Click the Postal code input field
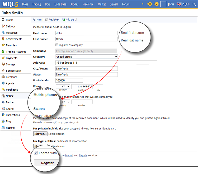198x174 pixels. [x=69, y=80]
